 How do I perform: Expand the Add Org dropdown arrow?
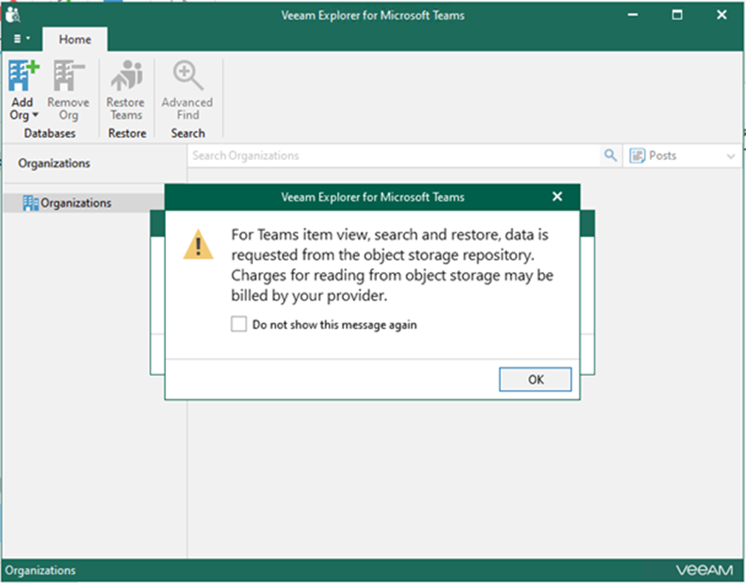click(x=35, y=116)
